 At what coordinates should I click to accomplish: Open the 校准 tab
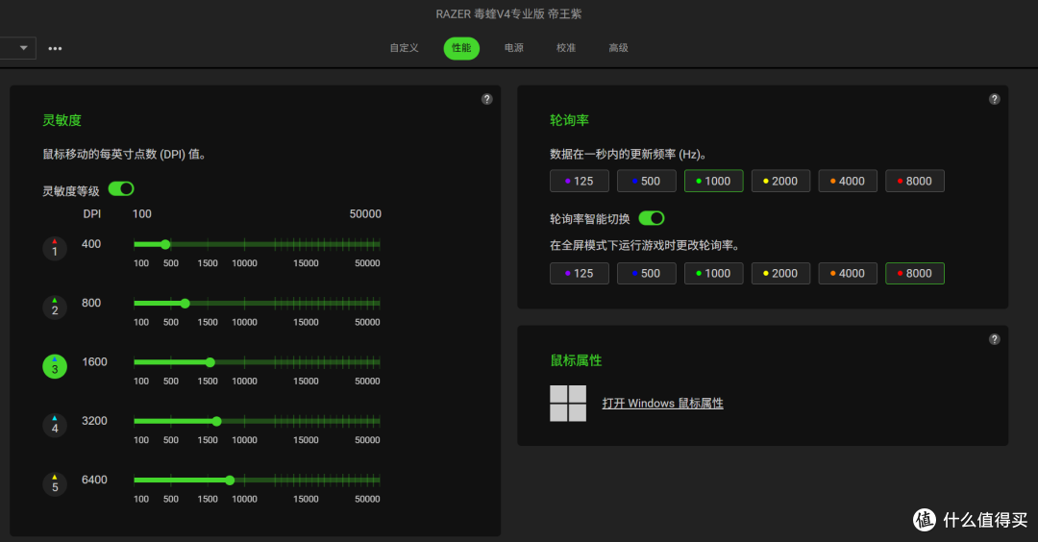click(x=566, y=48)
